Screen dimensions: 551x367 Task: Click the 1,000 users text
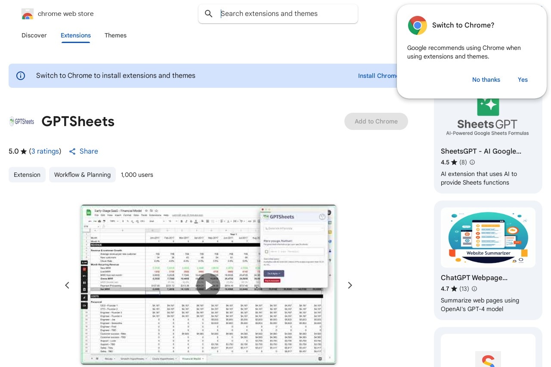(137, 175)
